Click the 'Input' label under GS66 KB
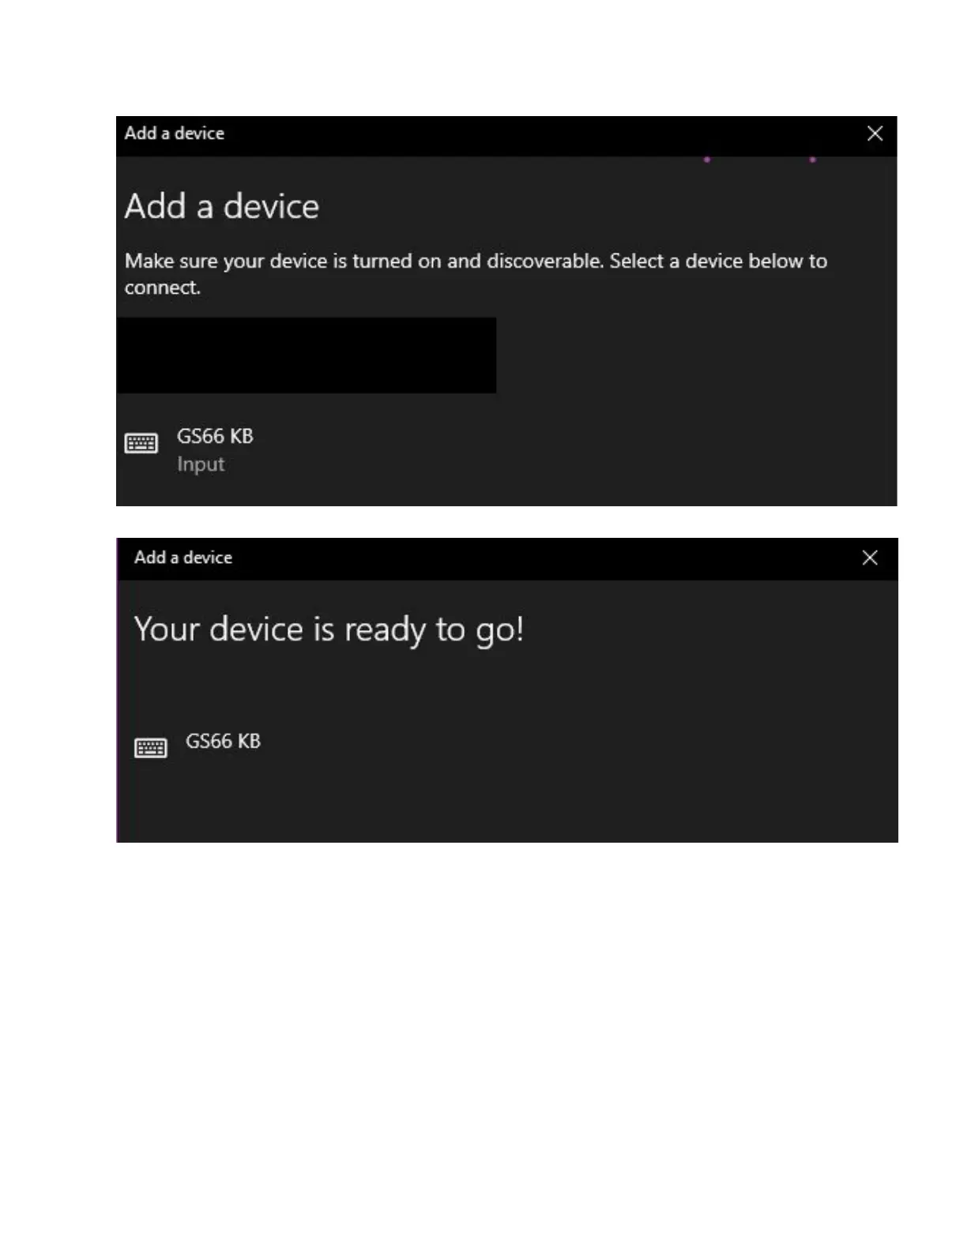Image resolution: width=967 pixels, height=1251 pixels. click(201, 464)
